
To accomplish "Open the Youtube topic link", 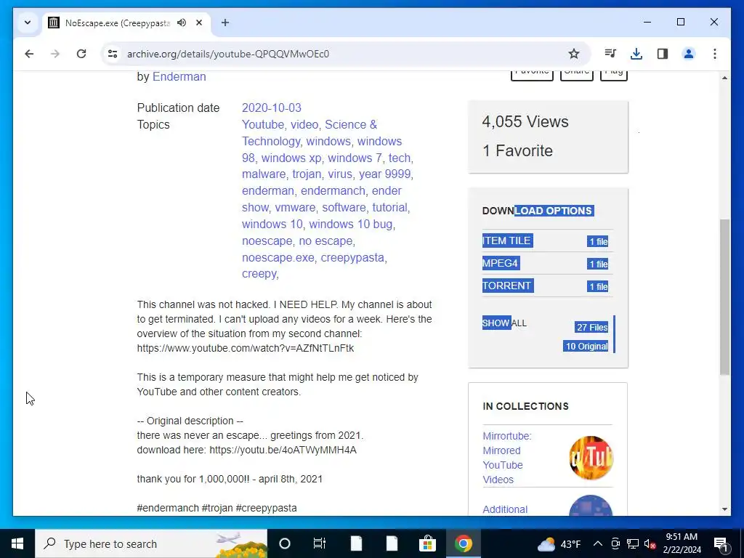I will pos(263,125).
